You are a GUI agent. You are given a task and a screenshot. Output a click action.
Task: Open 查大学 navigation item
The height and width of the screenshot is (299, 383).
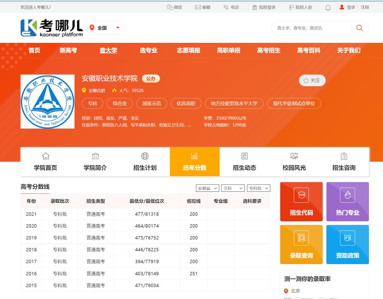(x=109, y=50)
